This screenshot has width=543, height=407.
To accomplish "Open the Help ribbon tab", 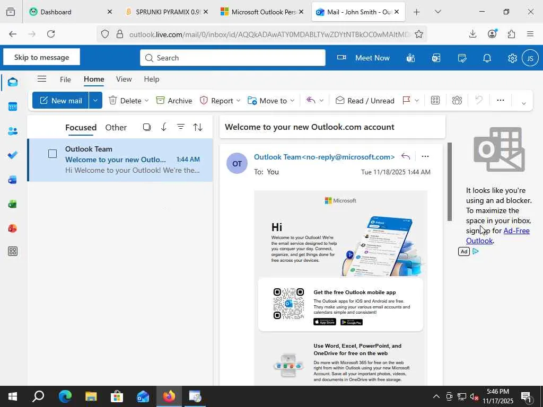I will (x=151, y=79).
